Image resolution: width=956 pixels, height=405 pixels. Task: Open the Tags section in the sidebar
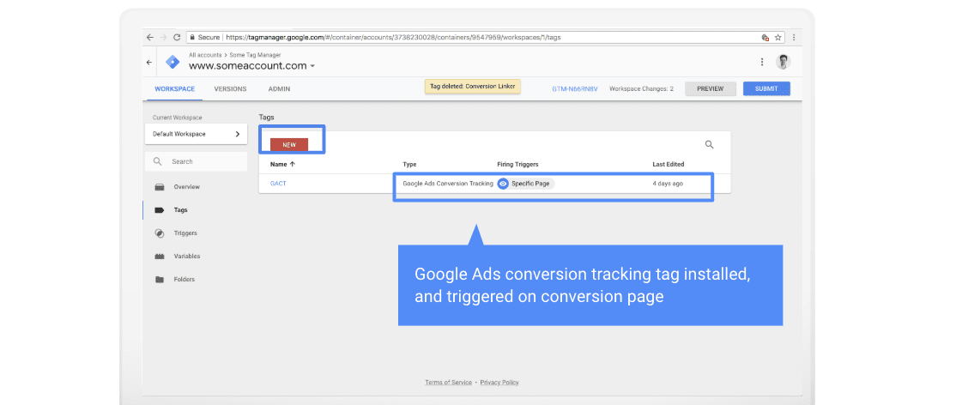180,210
